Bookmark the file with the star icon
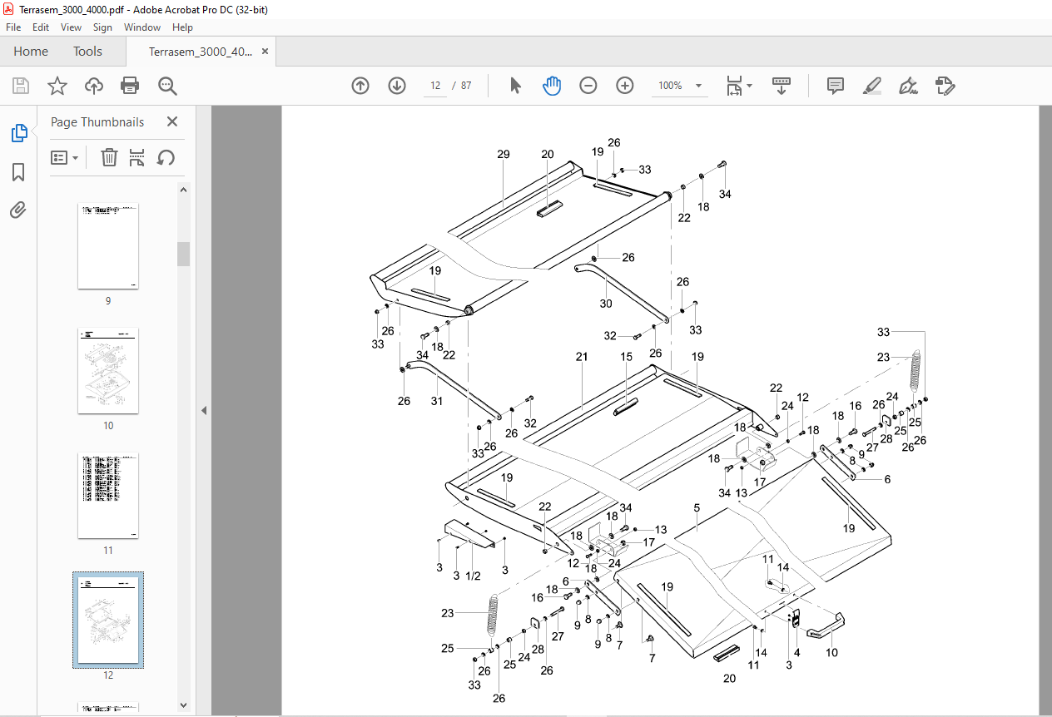This screenshot has height=717, width=1052. coord(57,86)
